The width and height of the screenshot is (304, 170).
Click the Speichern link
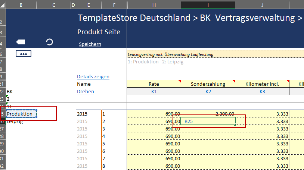(90, 44)
